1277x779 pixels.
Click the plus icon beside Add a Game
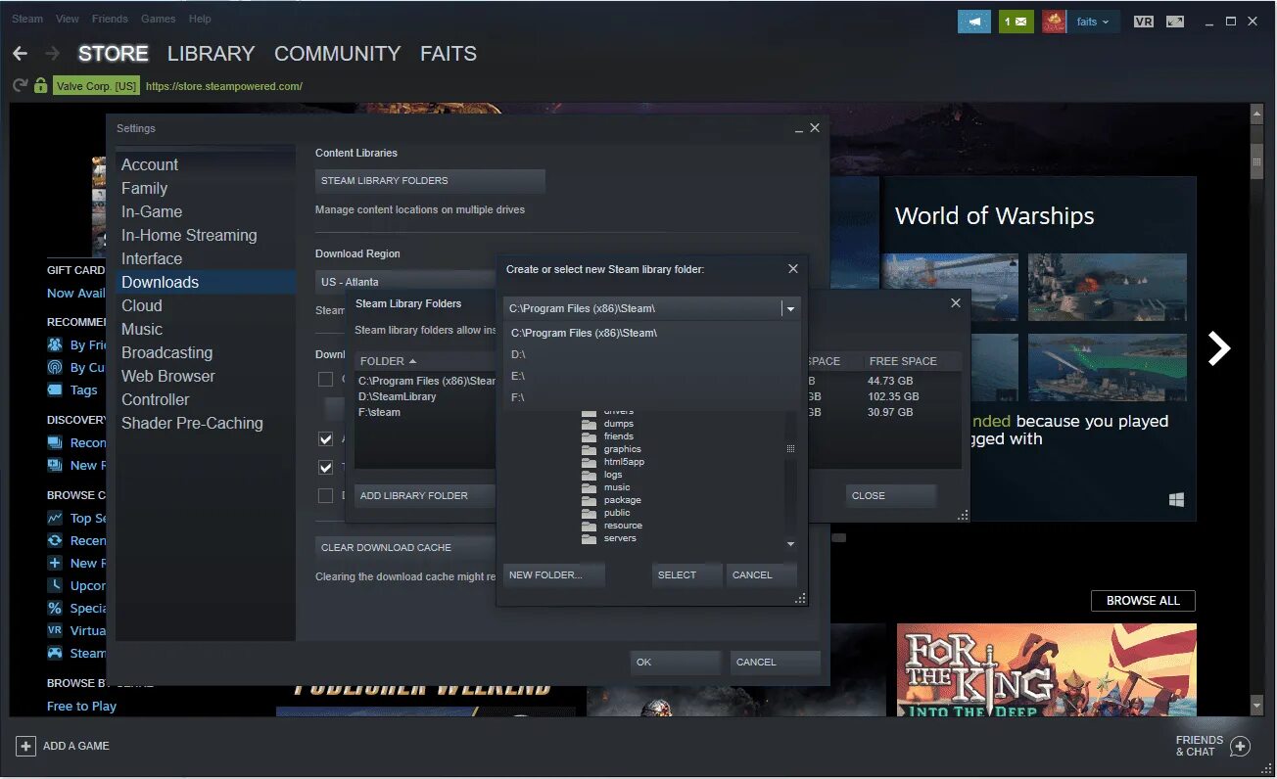(26, 746)
